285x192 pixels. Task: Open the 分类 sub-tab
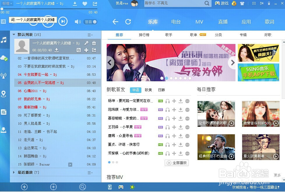click(218, 35)
